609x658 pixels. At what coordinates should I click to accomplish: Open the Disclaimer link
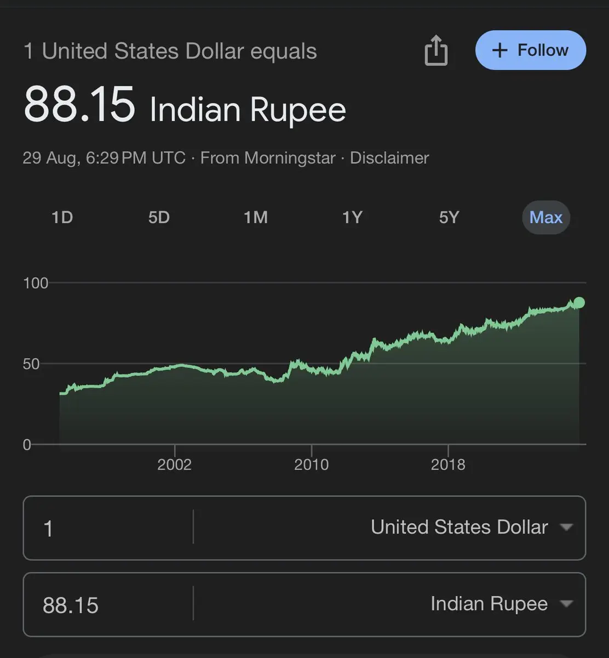[389, 158]
